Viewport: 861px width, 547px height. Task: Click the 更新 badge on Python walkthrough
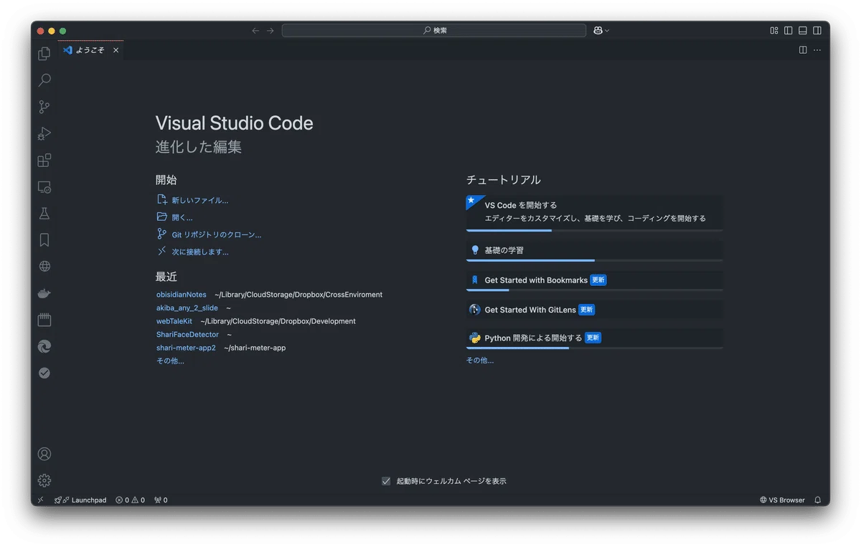coord(593,338)
